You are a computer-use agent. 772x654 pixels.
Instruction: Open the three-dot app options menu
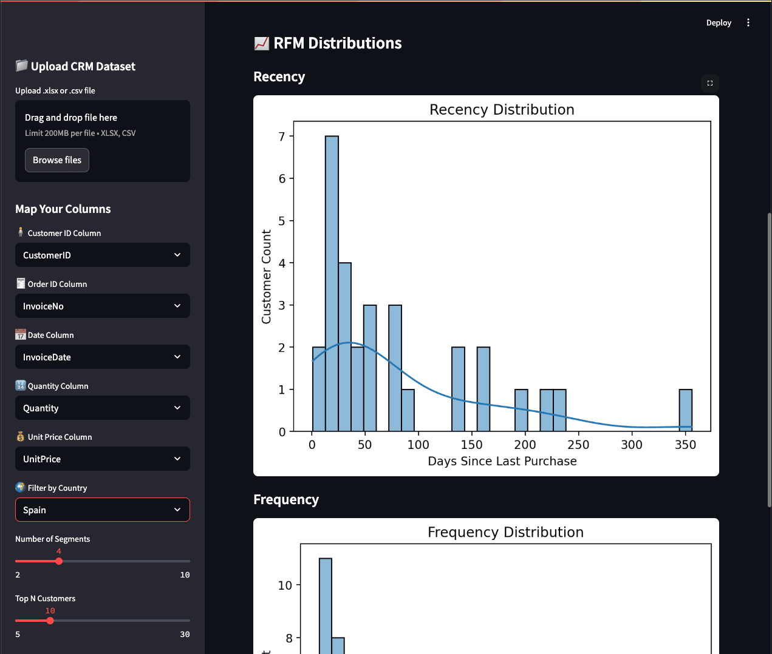[748, 22]
